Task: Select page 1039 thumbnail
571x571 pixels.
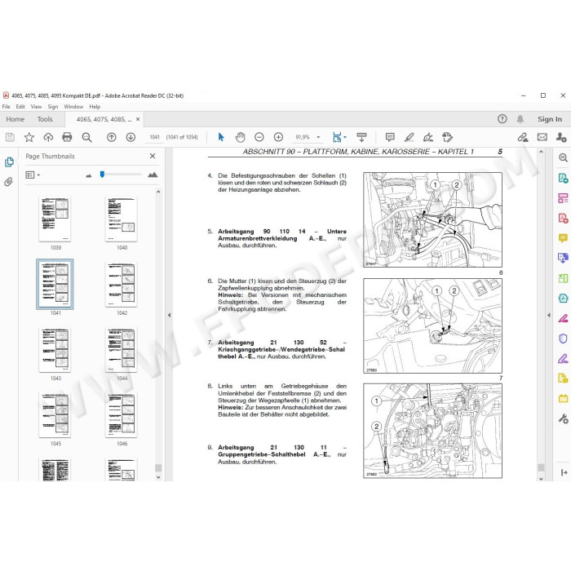Action: (55, 219)
